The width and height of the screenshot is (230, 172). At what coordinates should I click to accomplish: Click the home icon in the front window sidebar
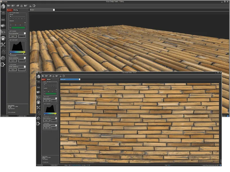pos(38,77)
